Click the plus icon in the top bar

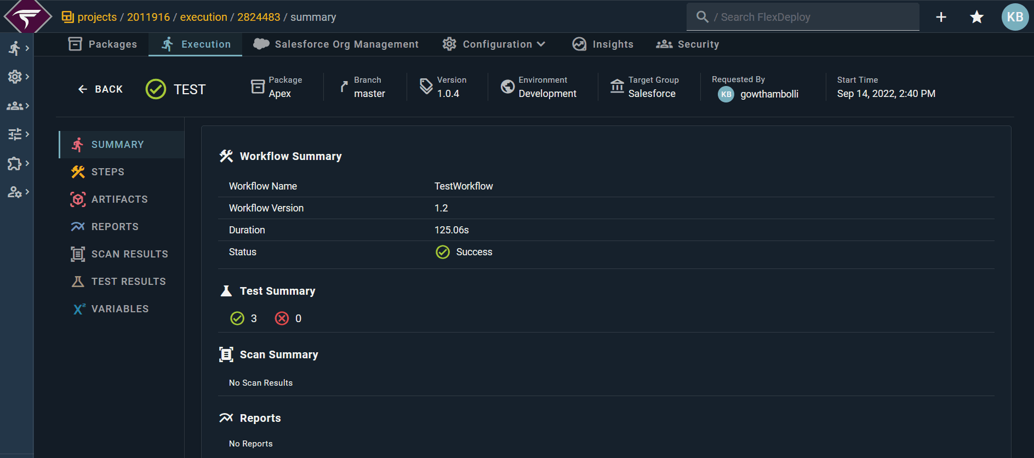click(x=941, y=17)
